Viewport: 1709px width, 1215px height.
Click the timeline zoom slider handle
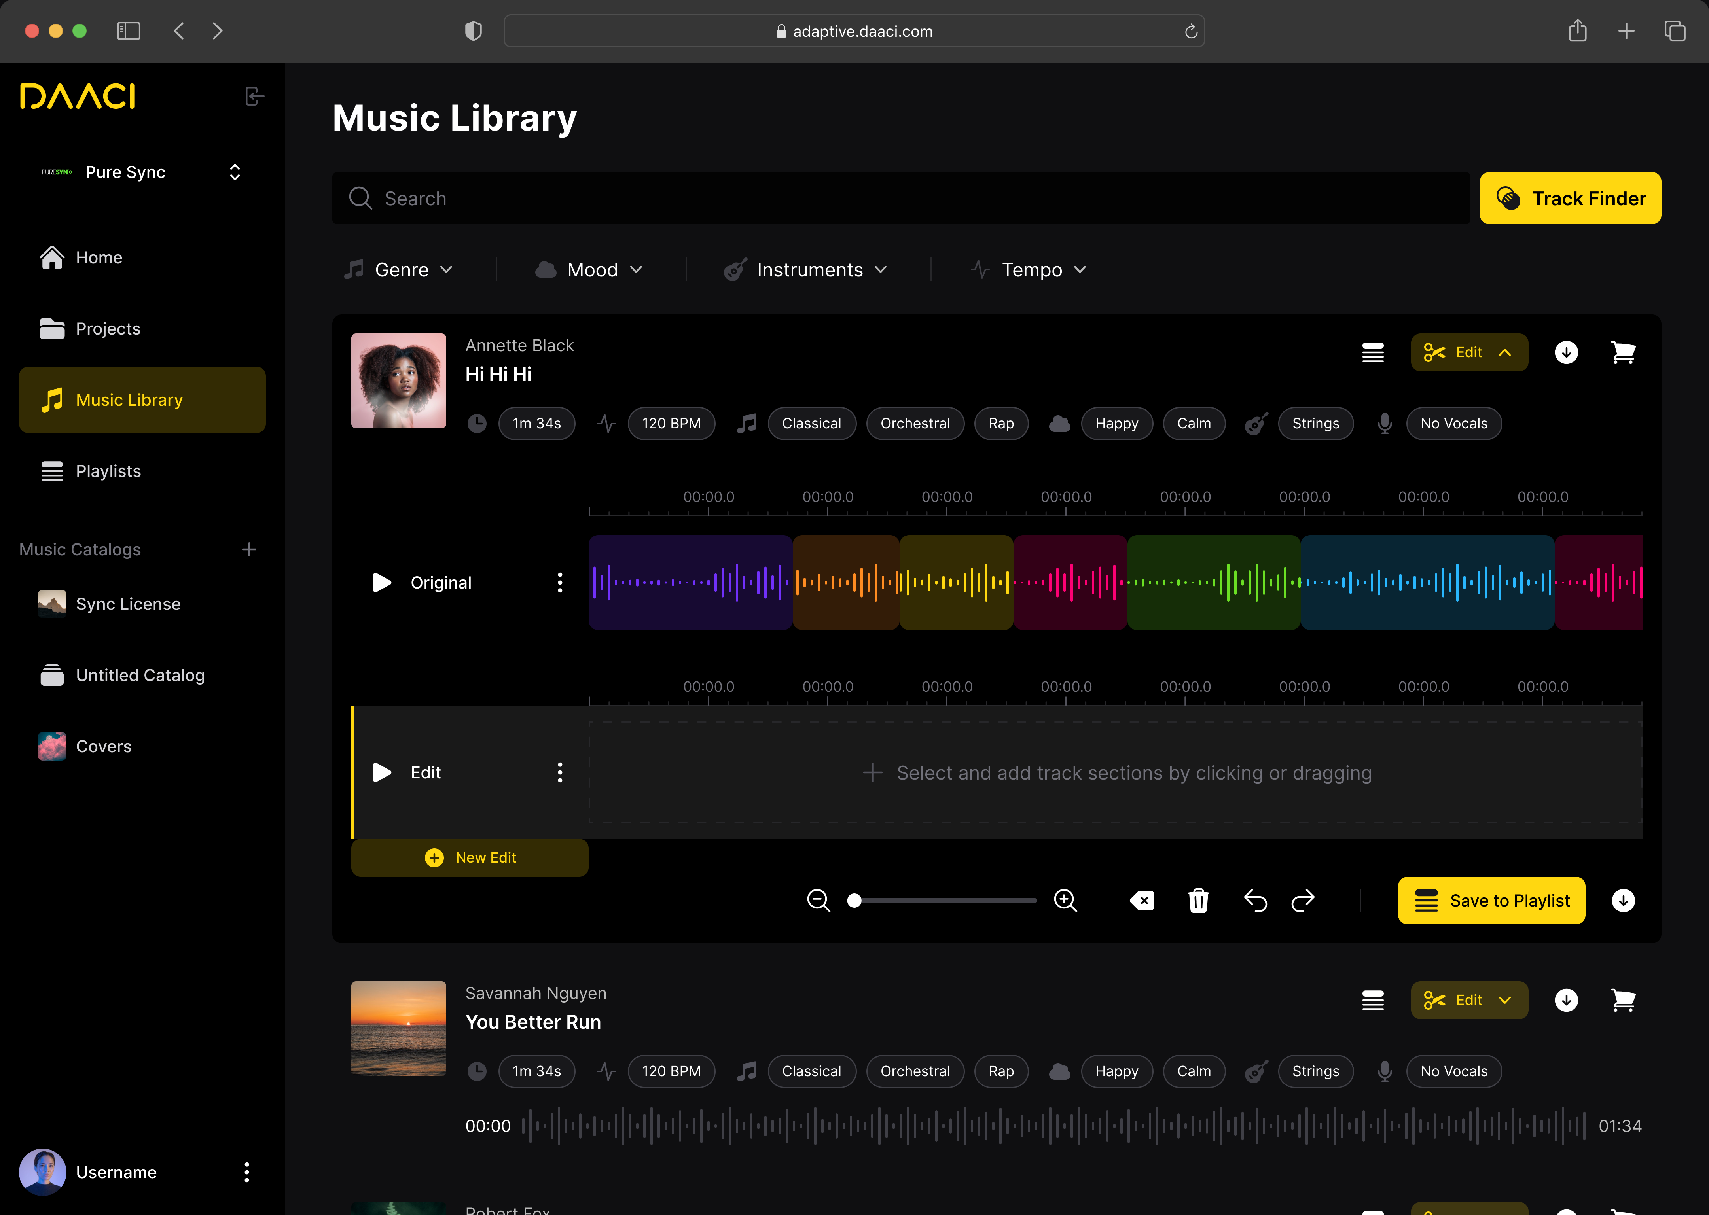click(854, 900)
